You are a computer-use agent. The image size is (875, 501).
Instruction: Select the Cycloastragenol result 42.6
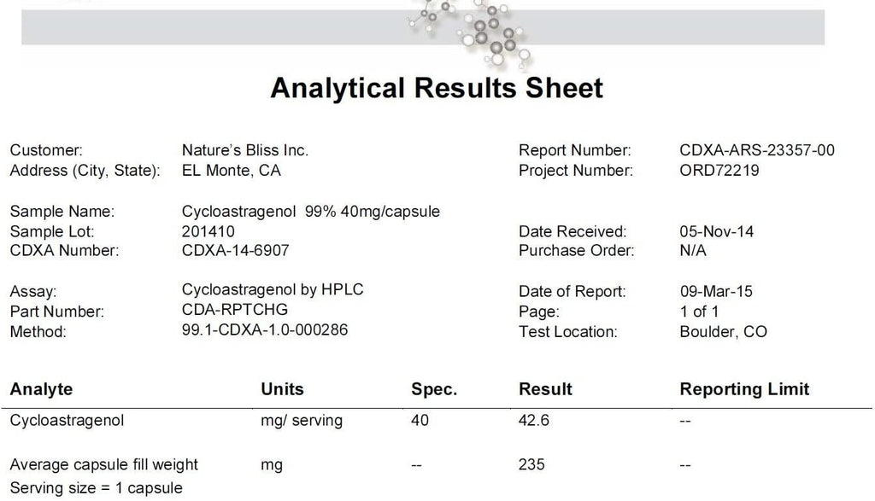533,420
